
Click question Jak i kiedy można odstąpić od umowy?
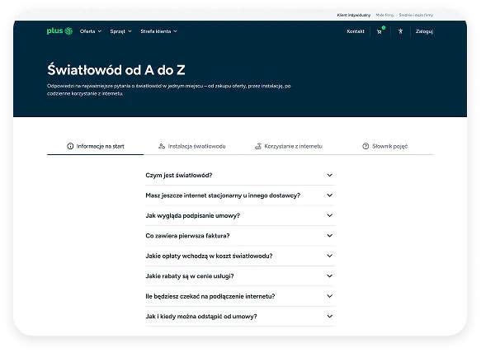tap(201, 316)
